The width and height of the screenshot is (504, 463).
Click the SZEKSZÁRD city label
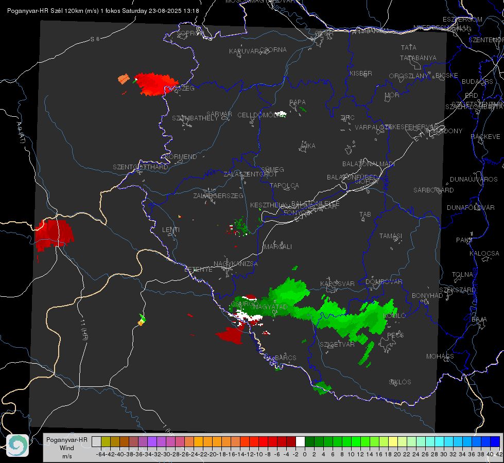[x=457, y=290]
